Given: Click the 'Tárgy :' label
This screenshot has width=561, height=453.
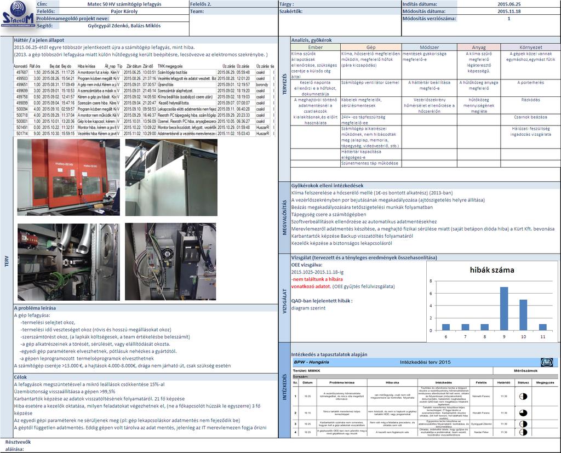Looking at the screenshot, I should point(287,4).
